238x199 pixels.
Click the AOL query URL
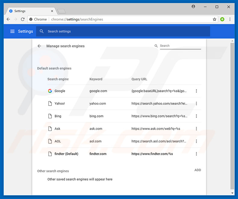158,141
